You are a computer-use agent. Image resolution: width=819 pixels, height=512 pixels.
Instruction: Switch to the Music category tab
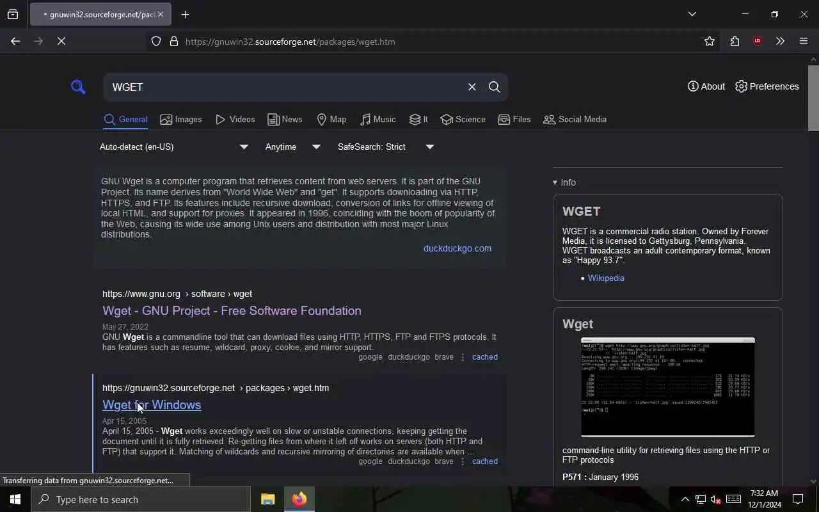378,120
